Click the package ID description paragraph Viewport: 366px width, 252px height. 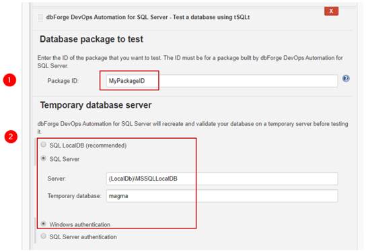click(x=190, y=62)
